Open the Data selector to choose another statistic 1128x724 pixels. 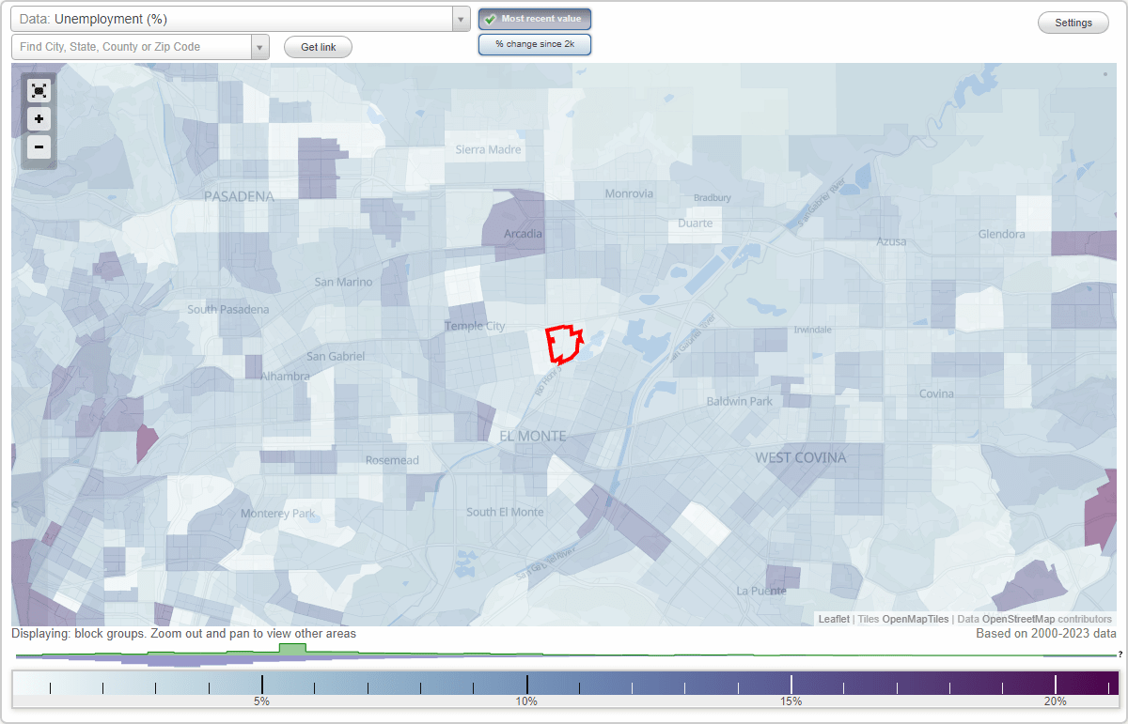[x=235, y=18]
